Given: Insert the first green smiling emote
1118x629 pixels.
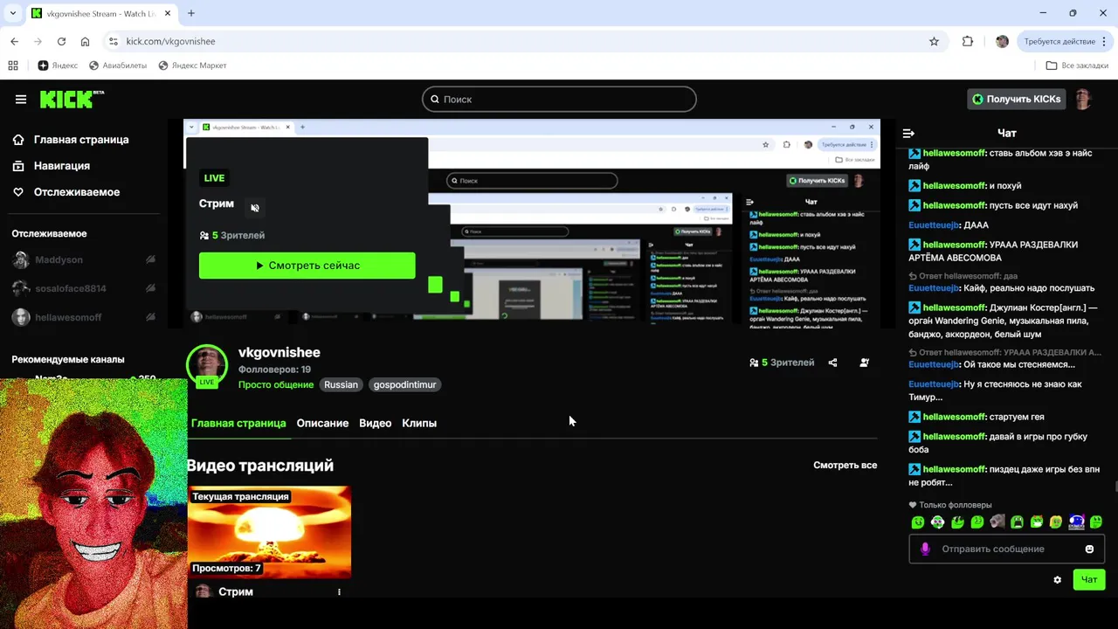Looking at the screenshot, I should point(918,522).
